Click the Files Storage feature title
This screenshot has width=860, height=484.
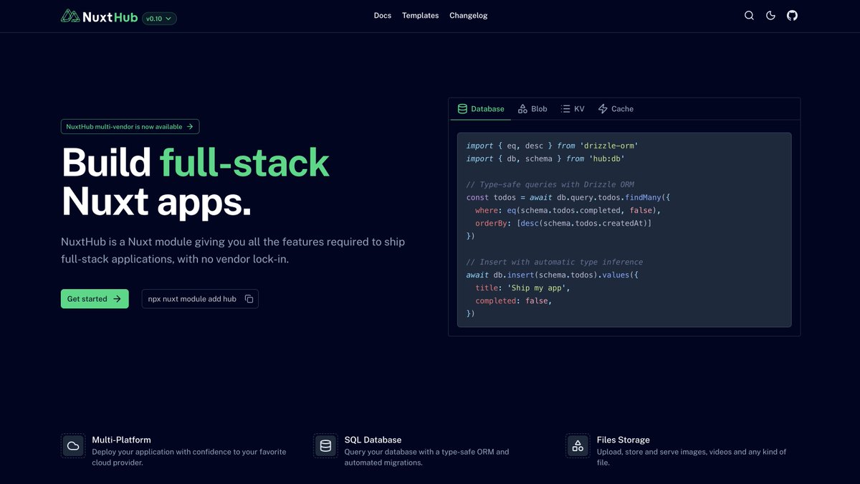pos(623,440)
